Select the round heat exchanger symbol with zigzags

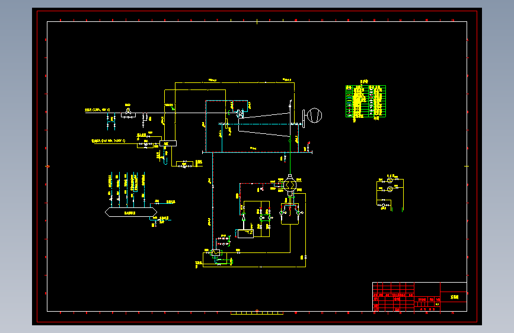pyautogui.click(x=290, y=185)
